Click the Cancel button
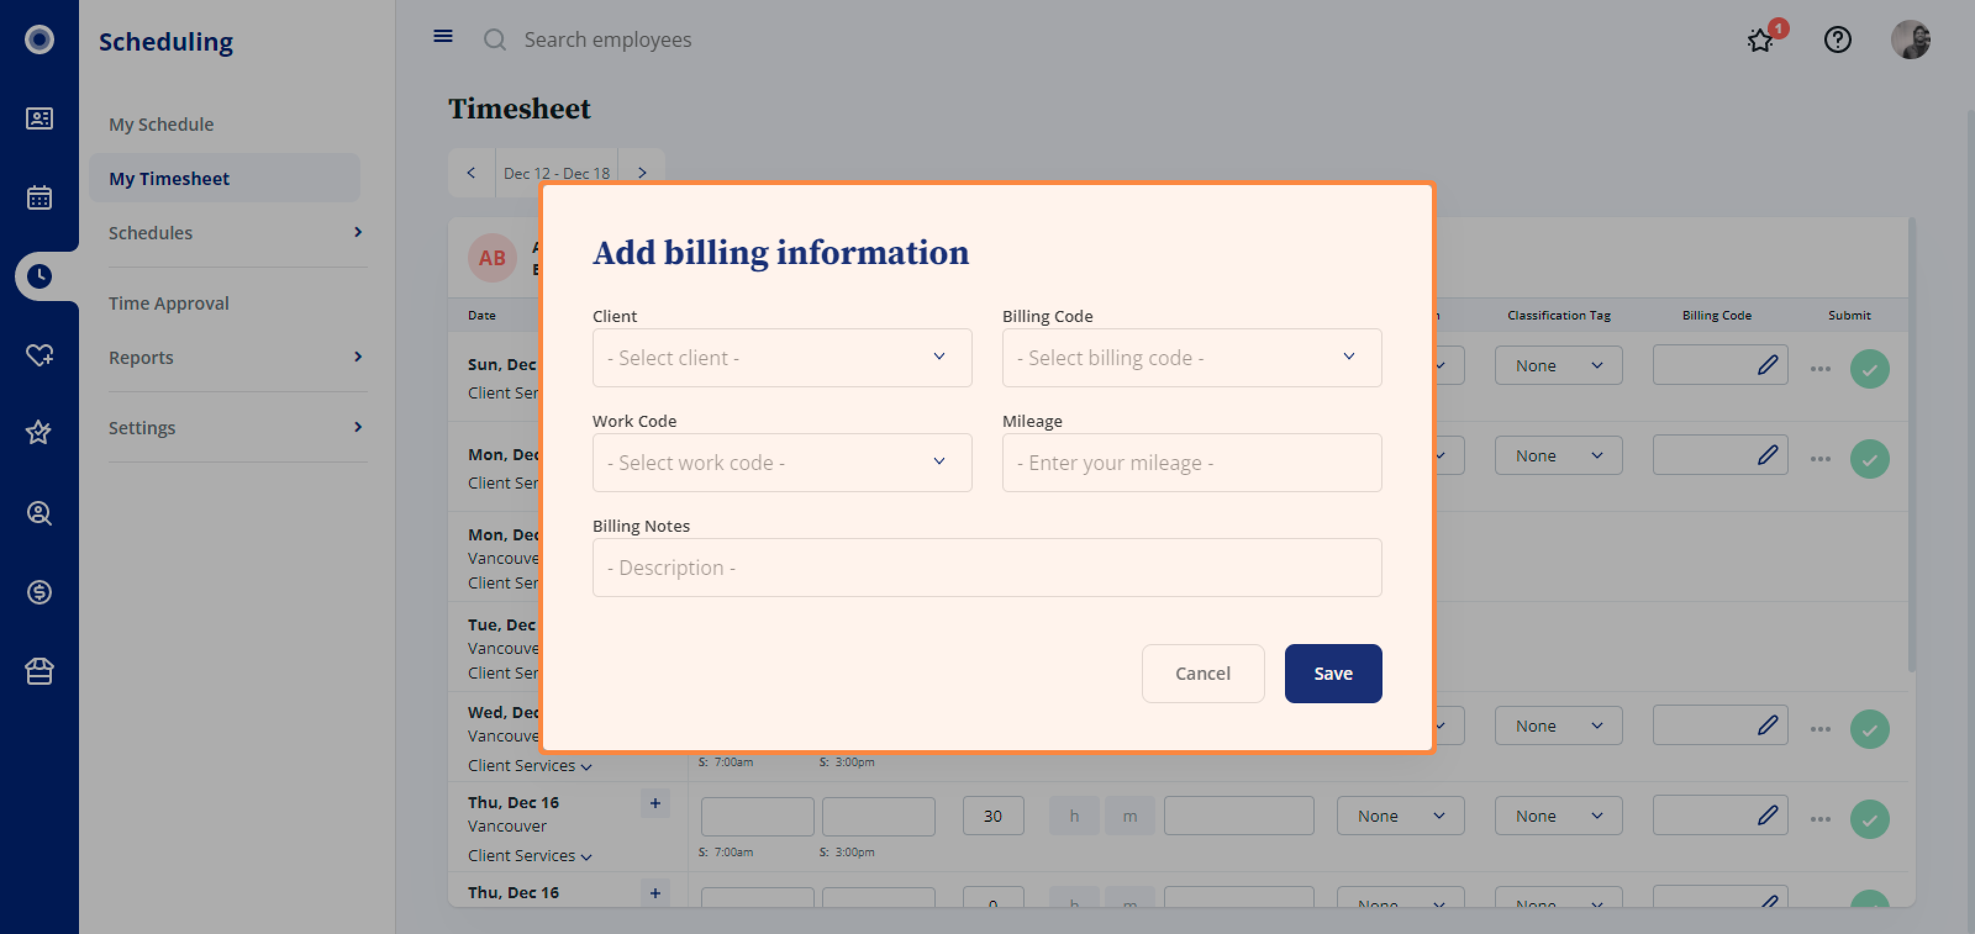The height and width of the screenshot is (934, 1975). click(1202, 674)
